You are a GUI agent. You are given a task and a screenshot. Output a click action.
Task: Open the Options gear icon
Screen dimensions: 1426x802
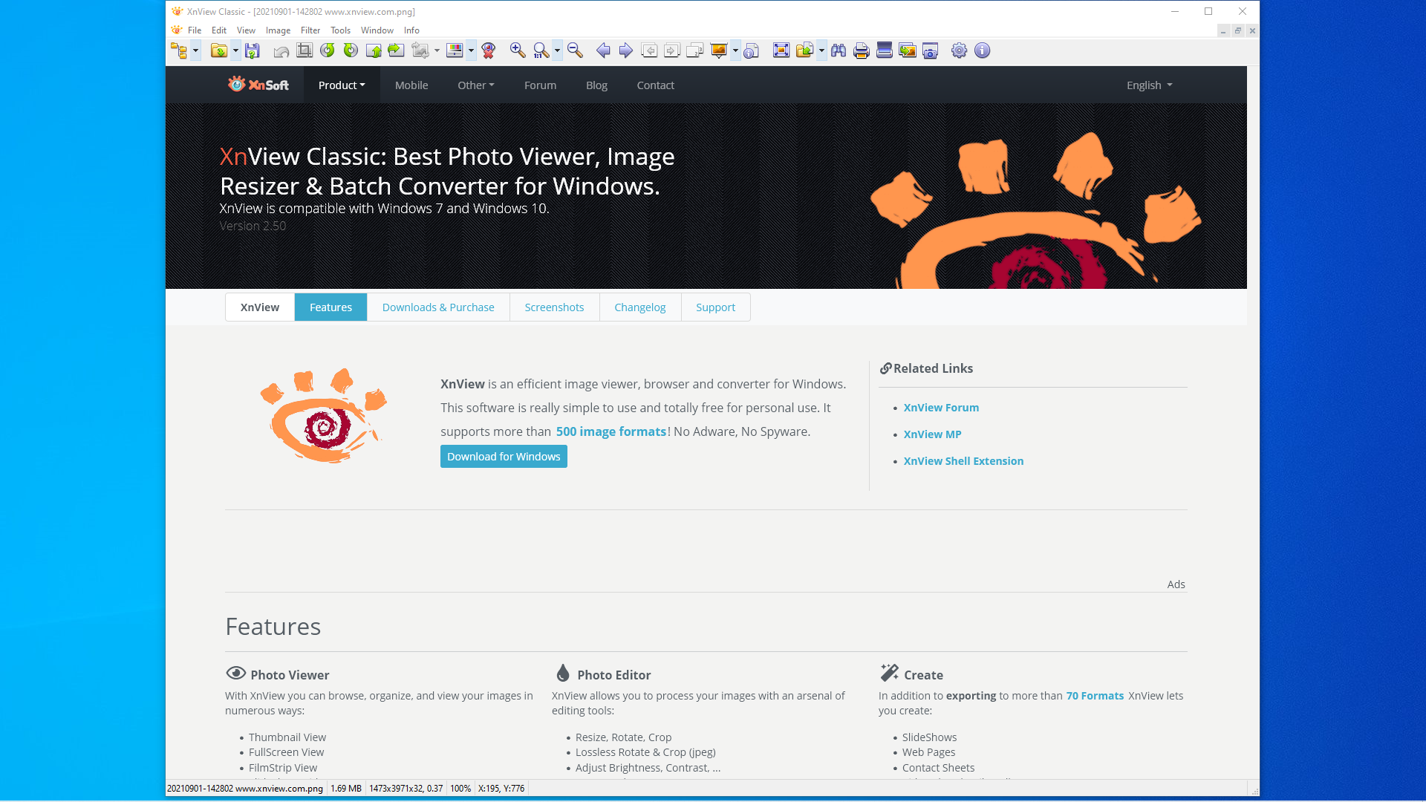coord(959,50)
